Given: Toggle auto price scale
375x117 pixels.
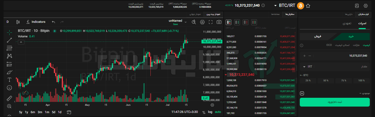Looking at the screenshot, I should pos(218,112).
